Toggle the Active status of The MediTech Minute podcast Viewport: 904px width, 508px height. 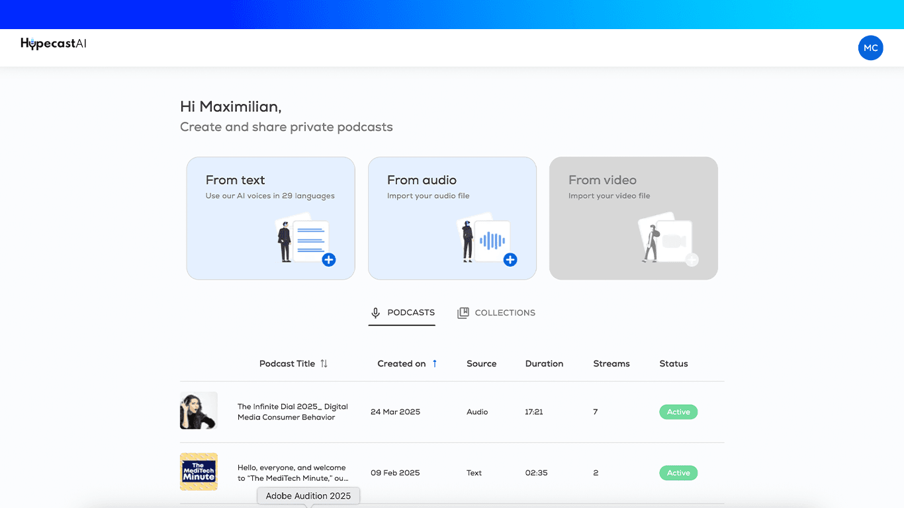pos(678,472)
